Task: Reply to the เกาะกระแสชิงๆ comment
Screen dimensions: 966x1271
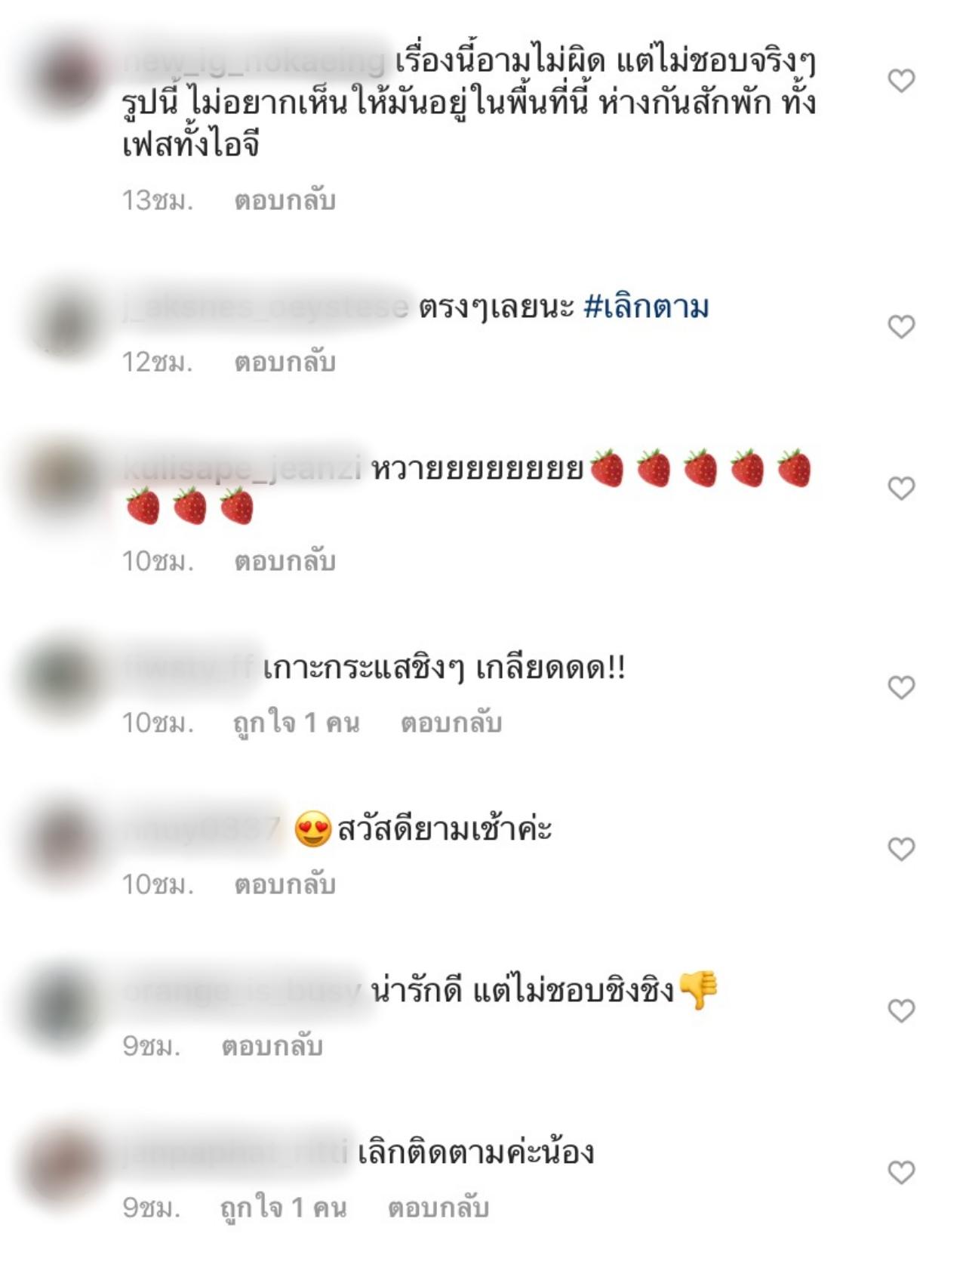Action: tap(451, 723)
